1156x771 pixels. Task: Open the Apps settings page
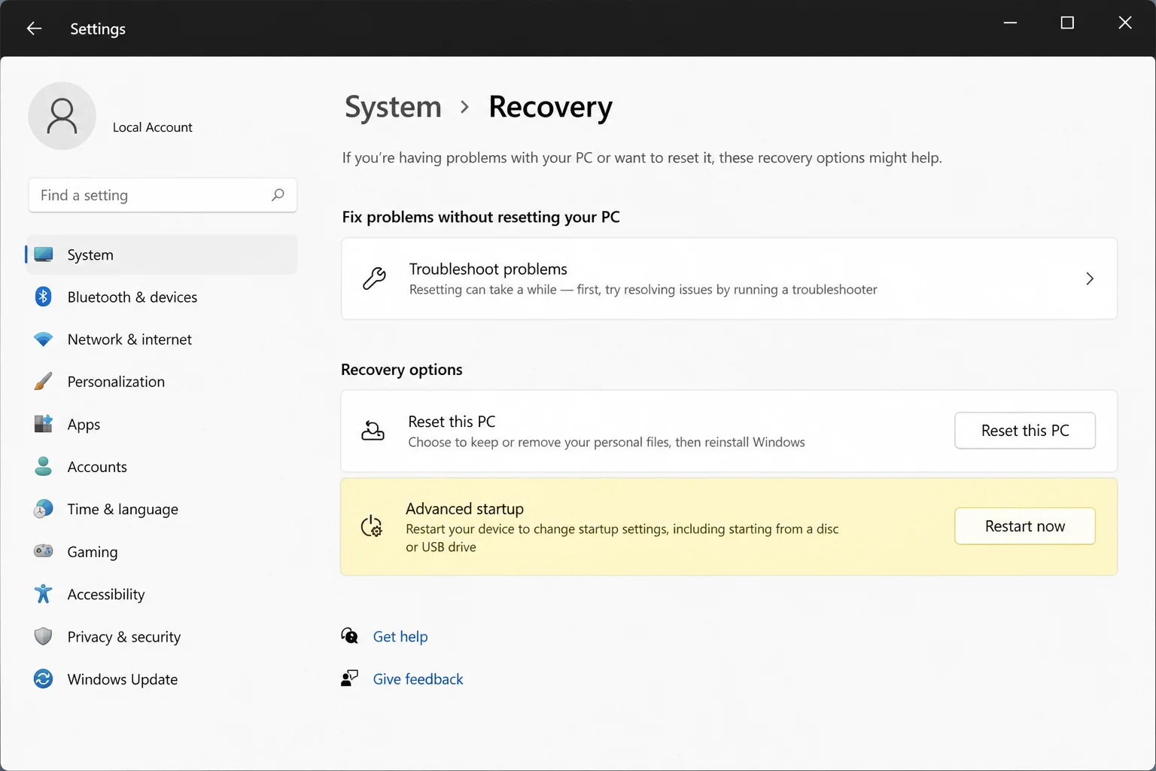(162, 424)
